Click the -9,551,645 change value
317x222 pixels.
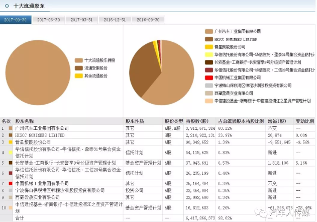(x=279, y=142)
